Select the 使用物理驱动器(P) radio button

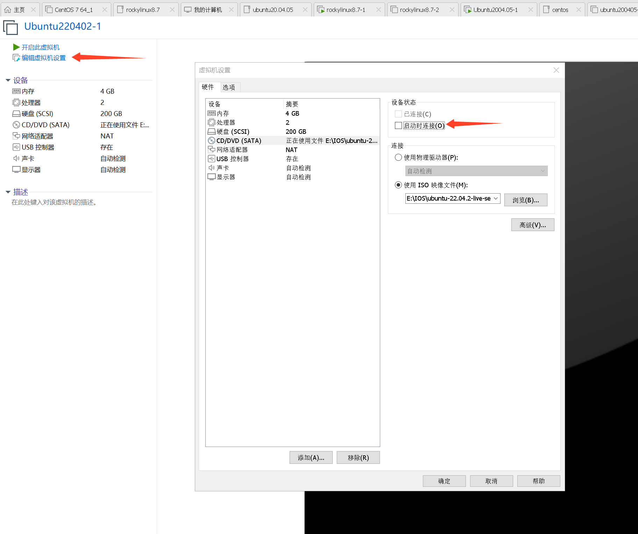point(398,157)
